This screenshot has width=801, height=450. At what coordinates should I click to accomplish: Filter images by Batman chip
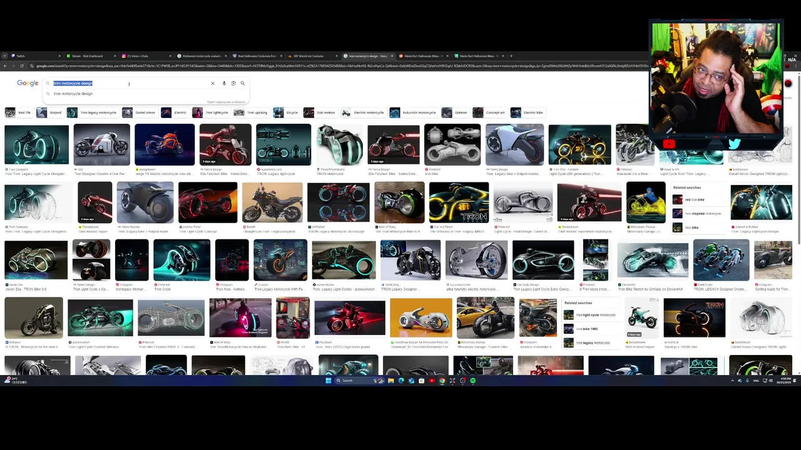(x=455, y=112)
